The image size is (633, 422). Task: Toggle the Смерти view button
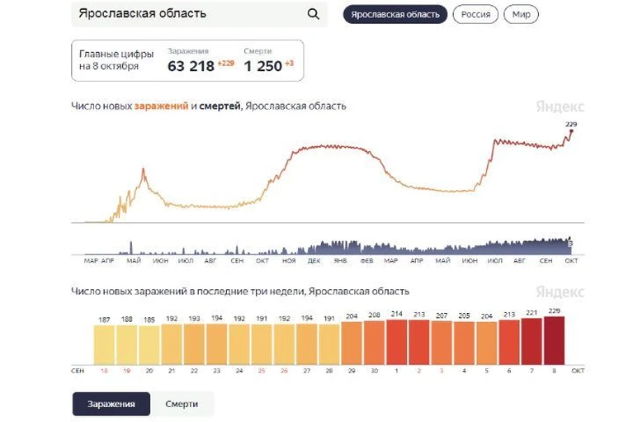(182, 404)
